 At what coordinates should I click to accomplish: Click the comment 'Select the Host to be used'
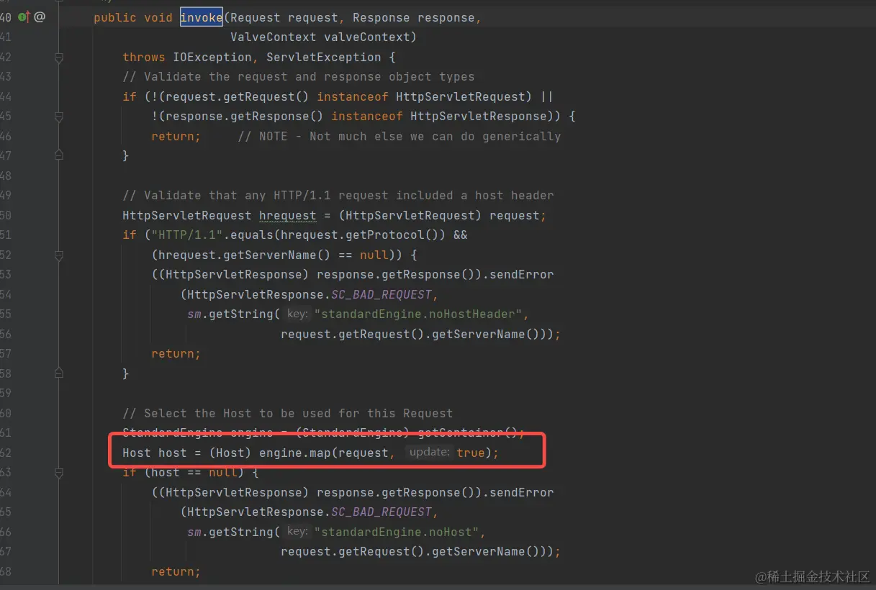point(288,413)
